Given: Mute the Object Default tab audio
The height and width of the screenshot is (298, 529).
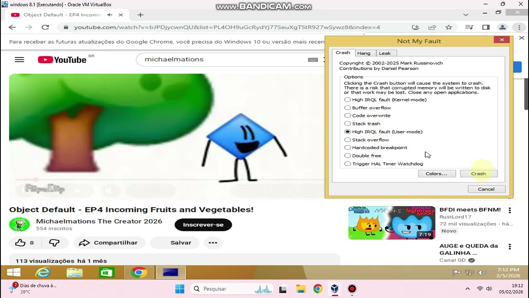Looking at the screenshot, I should click(110, 15).
